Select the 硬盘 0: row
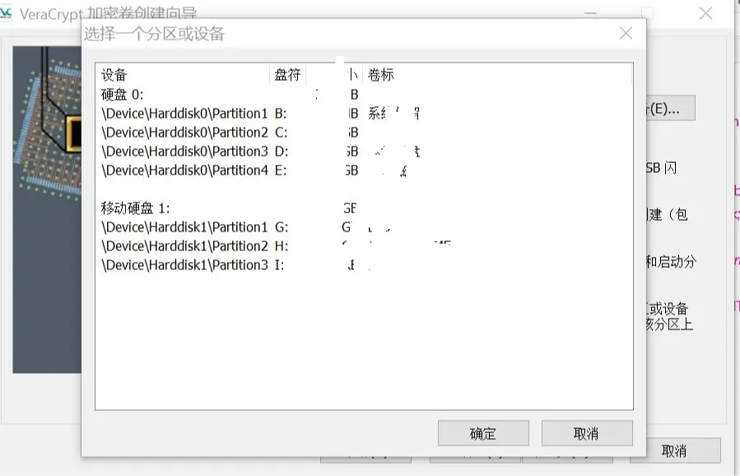This screenshot has width=740, height=476. (364, 95)
